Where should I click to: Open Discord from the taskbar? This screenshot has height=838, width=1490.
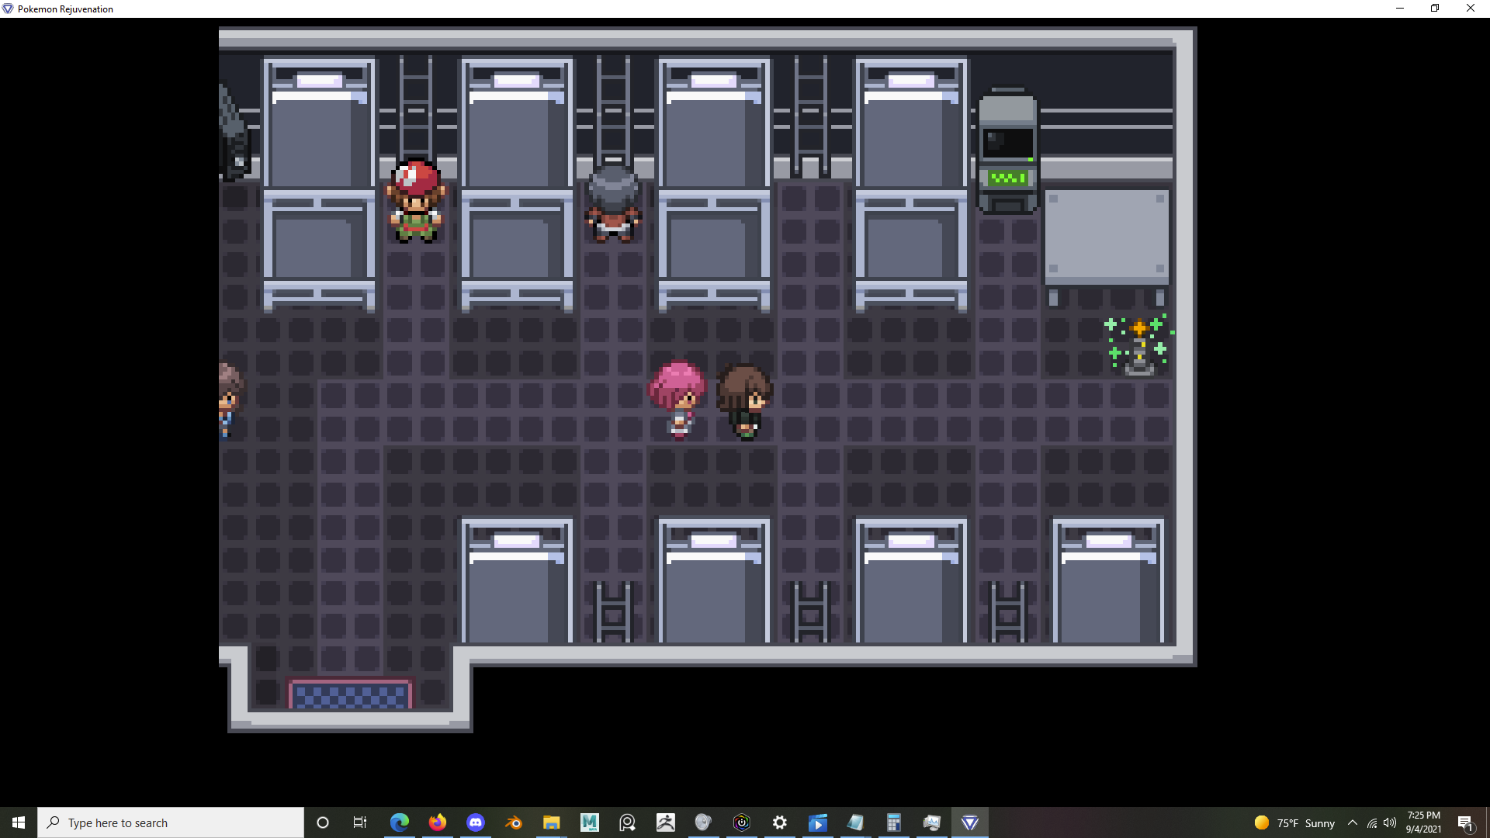(476, 822)
